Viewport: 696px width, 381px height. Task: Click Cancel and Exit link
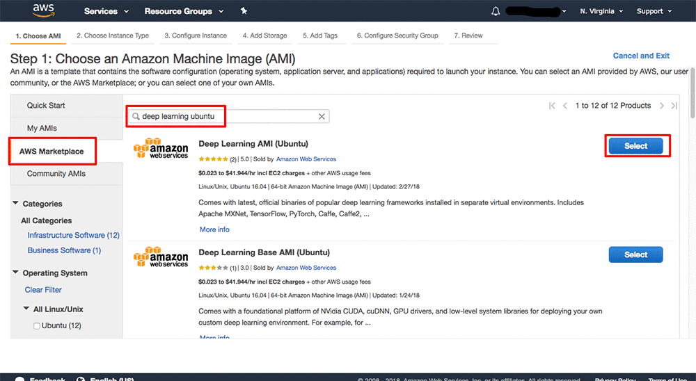[x=641, y=56]
